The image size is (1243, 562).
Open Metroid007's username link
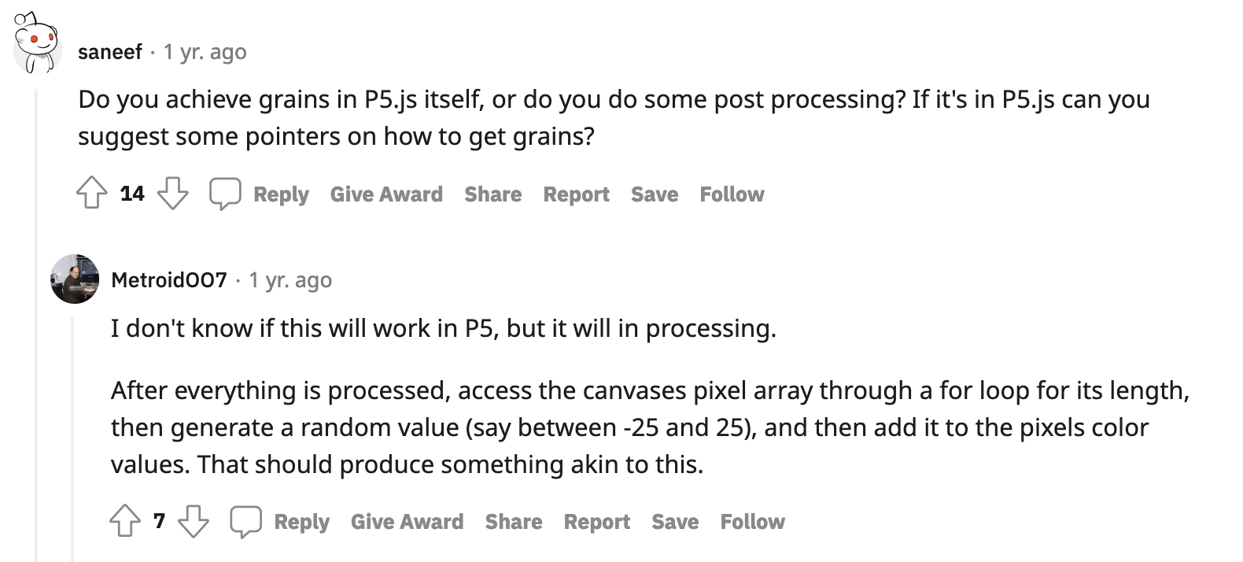169,280
